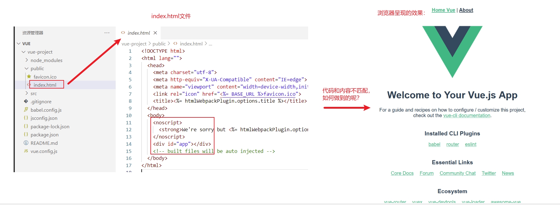Expand the src folder
This screenshot has height=205, width=560.
pos(27,93)
